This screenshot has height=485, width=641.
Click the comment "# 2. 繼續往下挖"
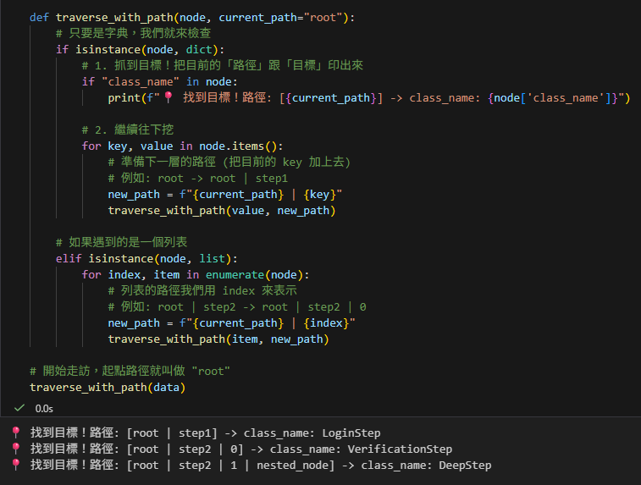click(x=128, y=130)
